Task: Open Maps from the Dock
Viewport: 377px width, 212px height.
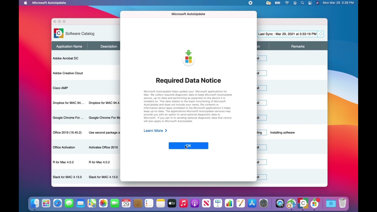Action: [x=92, y=203]
